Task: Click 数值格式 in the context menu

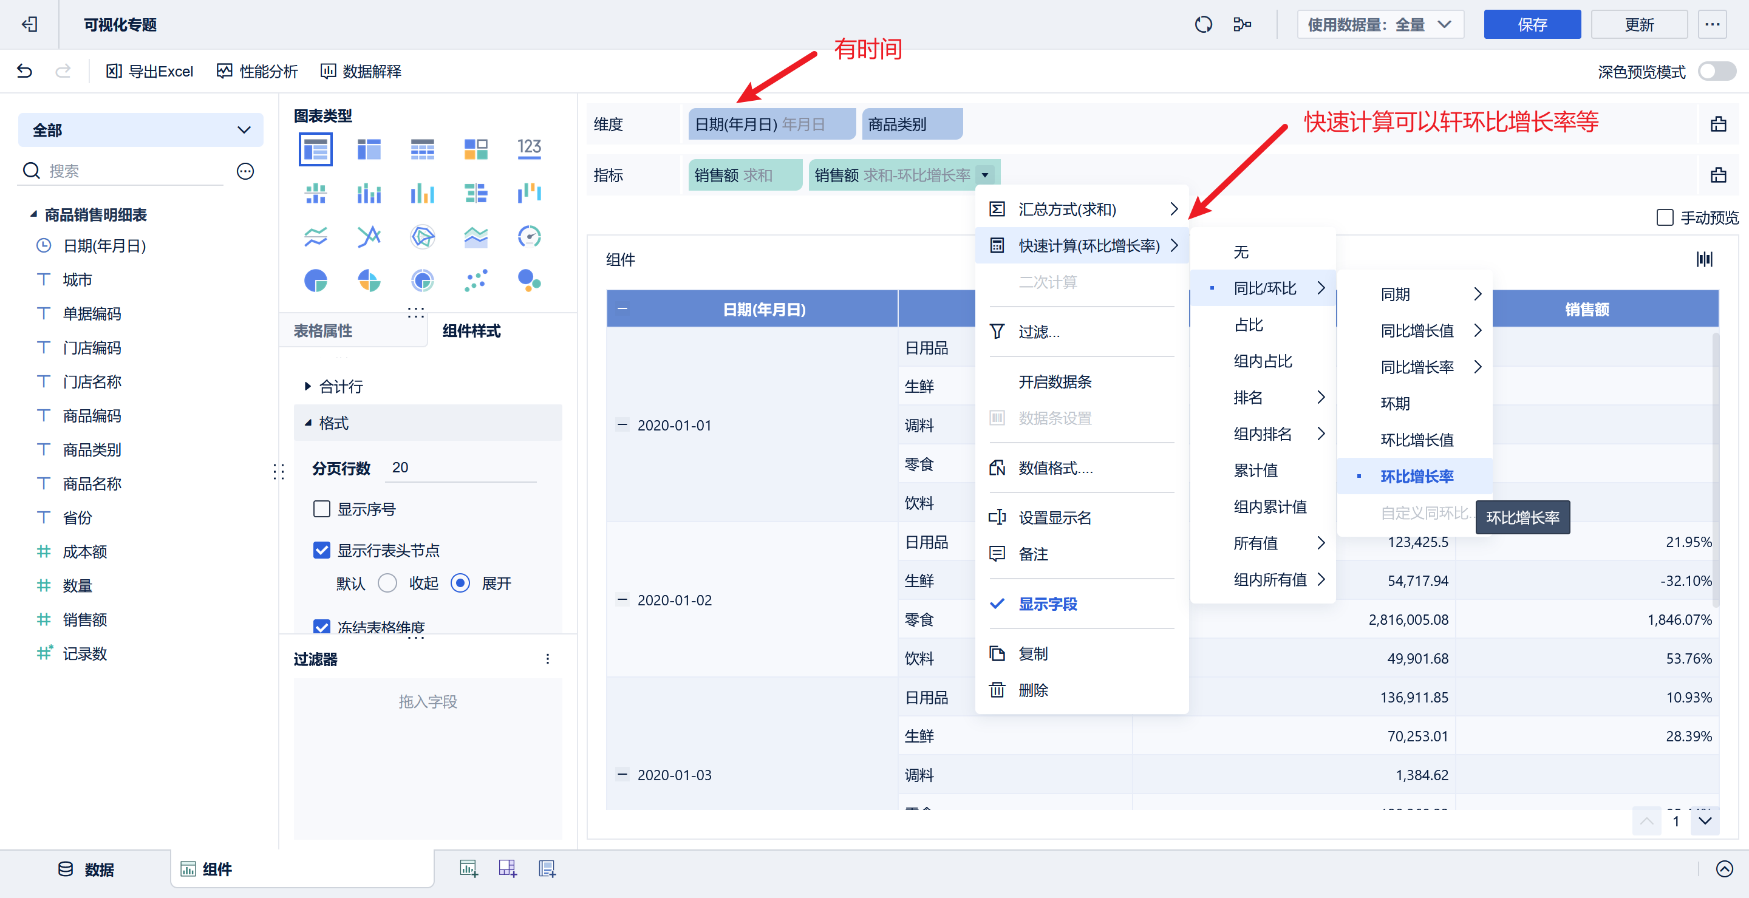Action: click(x=1054, y=468)
